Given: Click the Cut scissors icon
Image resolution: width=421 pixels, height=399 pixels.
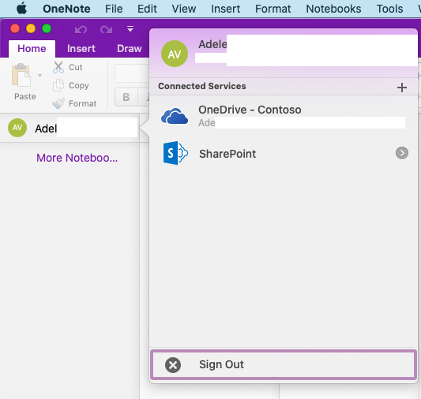Looking at the screenshot, I should [x=58, y=67].
